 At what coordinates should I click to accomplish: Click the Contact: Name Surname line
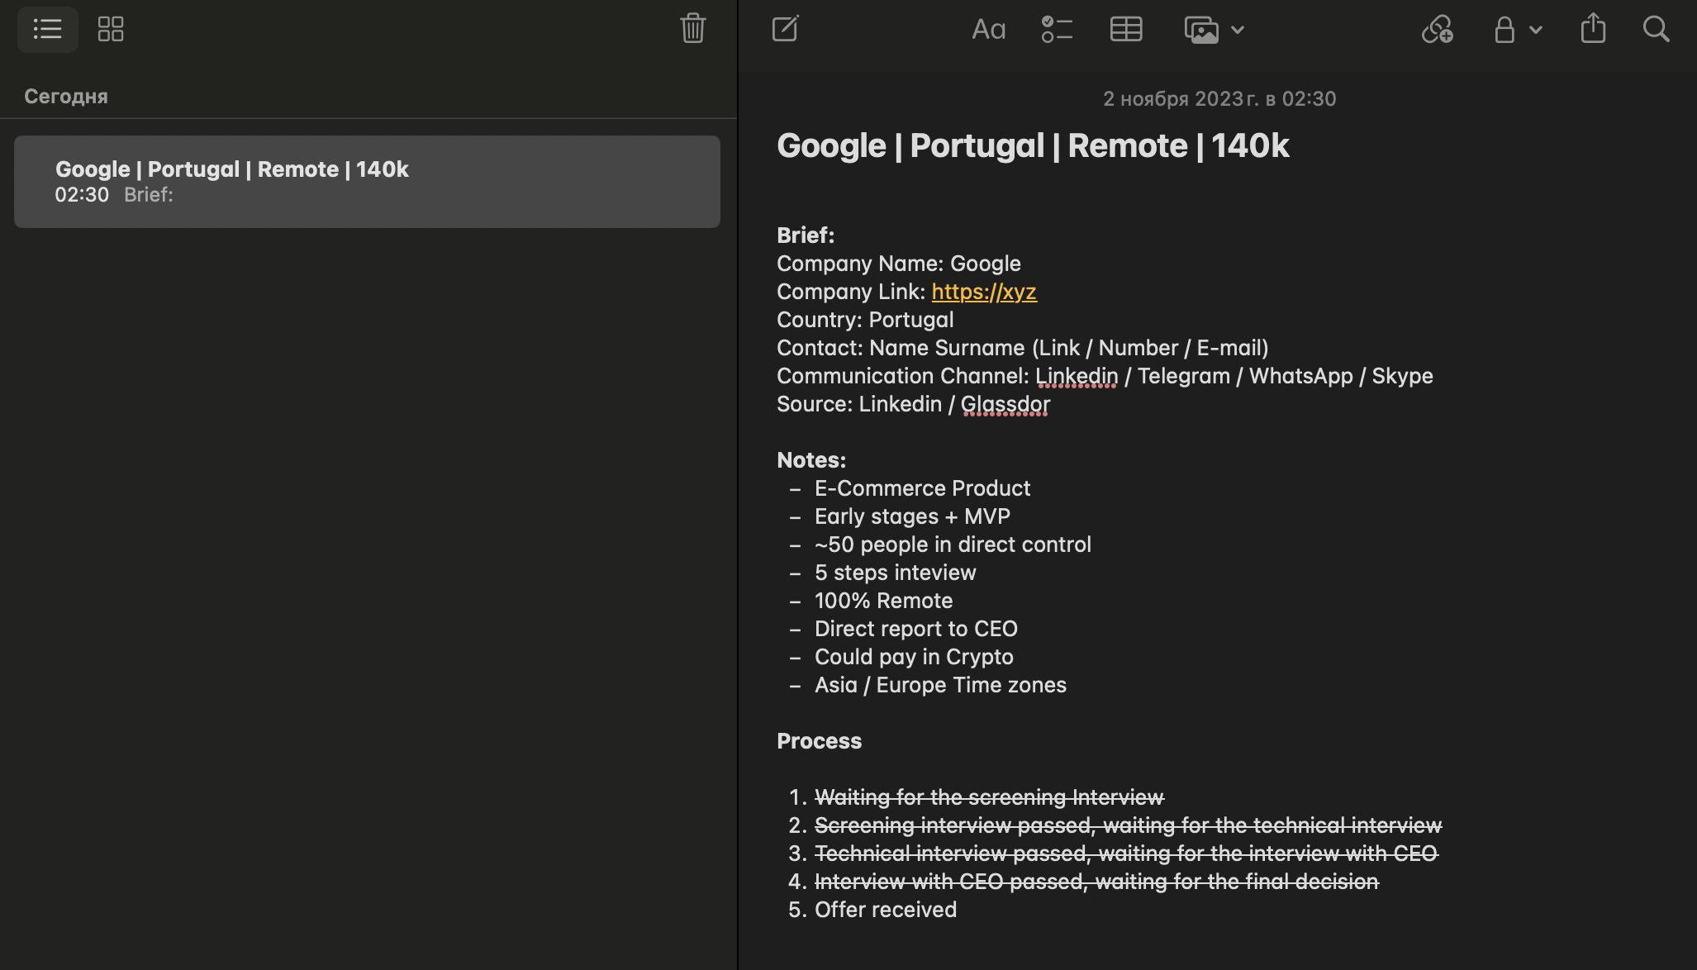[x=1023, y=348]
